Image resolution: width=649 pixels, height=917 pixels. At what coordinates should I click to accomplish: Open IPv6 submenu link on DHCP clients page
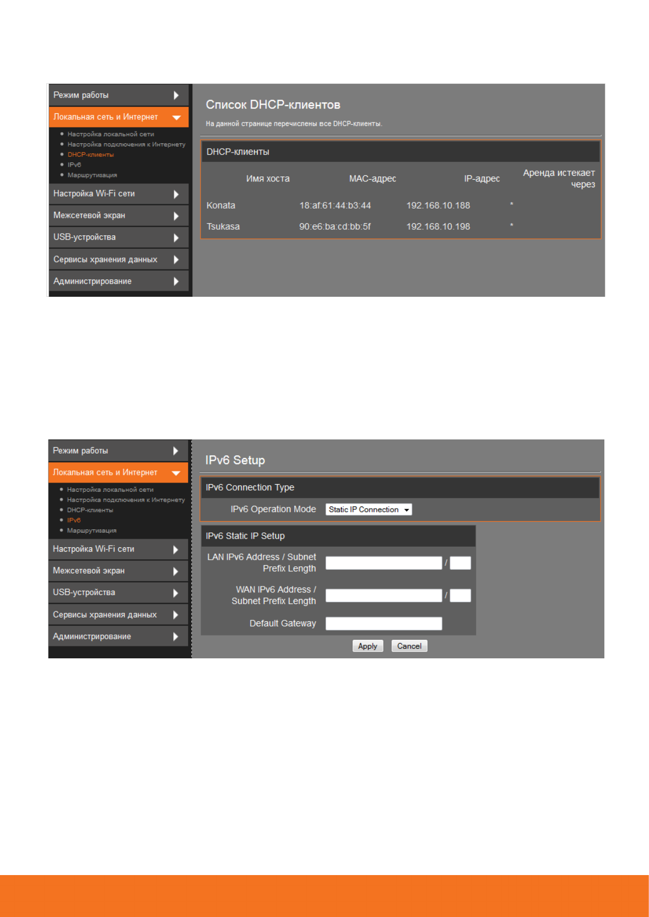click(74, 165)
